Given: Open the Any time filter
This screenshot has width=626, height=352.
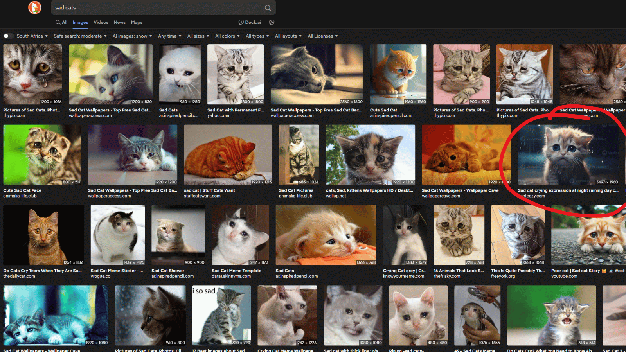Looking at the screenshot, I should point(169,36).
